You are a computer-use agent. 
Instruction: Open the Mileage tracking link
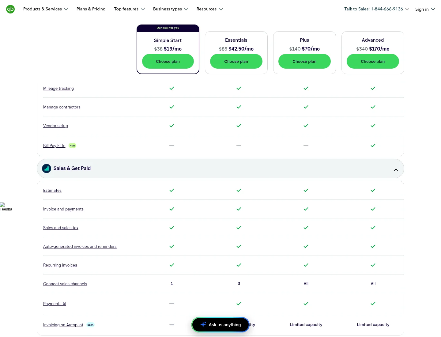point(58,89)
